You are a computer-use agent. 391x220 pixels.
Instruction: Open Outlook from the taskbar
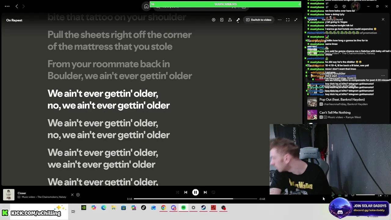point(153,208)
